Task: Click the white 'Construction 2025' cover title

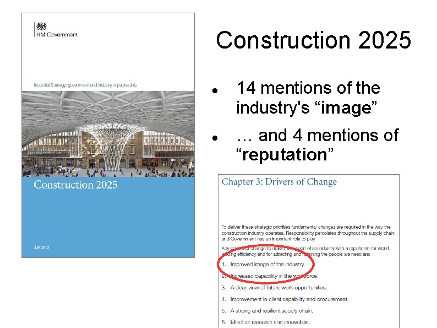Action: pos(75,185)
